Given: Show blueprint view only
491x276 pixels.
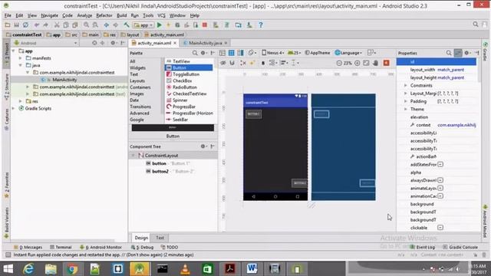Looking at the screenshot, I should [232, 53].
